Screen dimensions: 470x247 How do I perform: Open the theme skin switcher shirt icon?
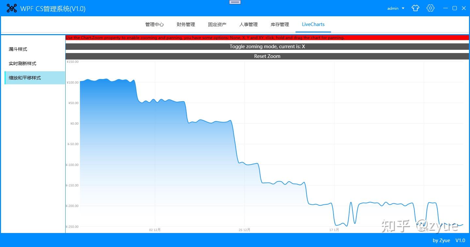(415, 8)
